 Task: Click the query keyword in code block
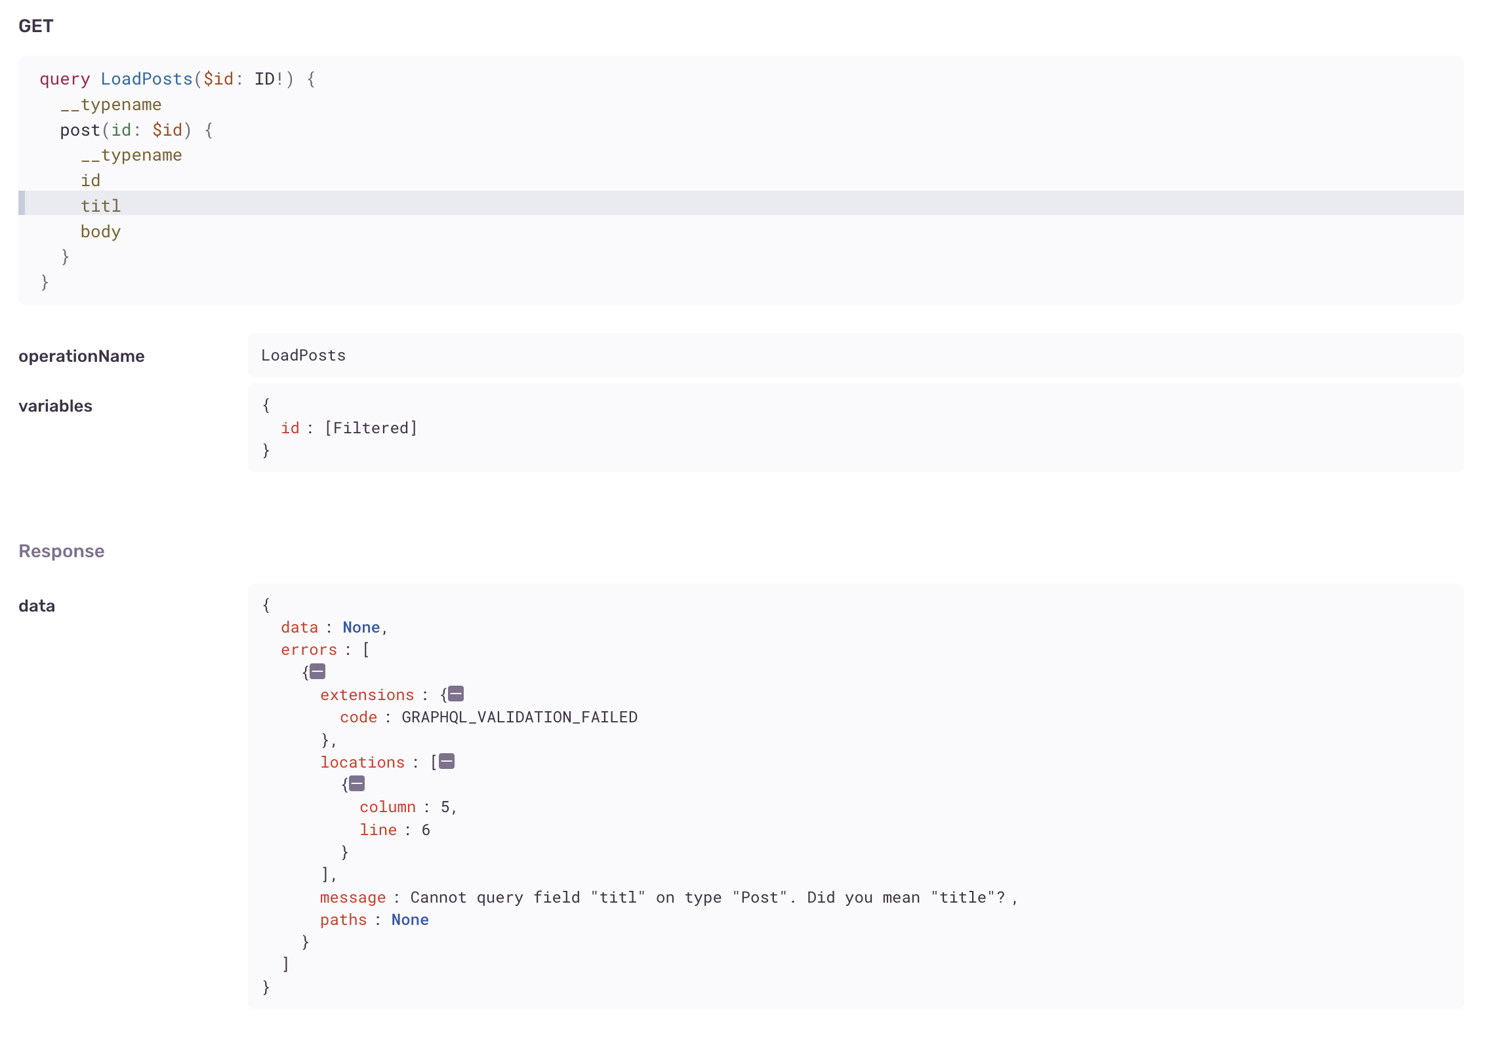(64, 79)
